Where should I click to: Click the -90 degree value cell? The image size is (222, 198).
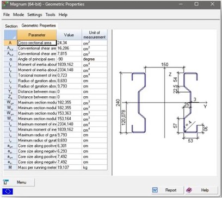pos(69,59)
